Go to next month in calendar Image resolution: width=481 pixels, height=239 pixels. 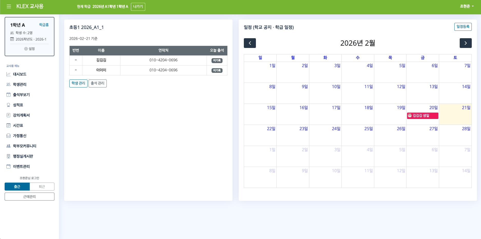tap(465, 43)
